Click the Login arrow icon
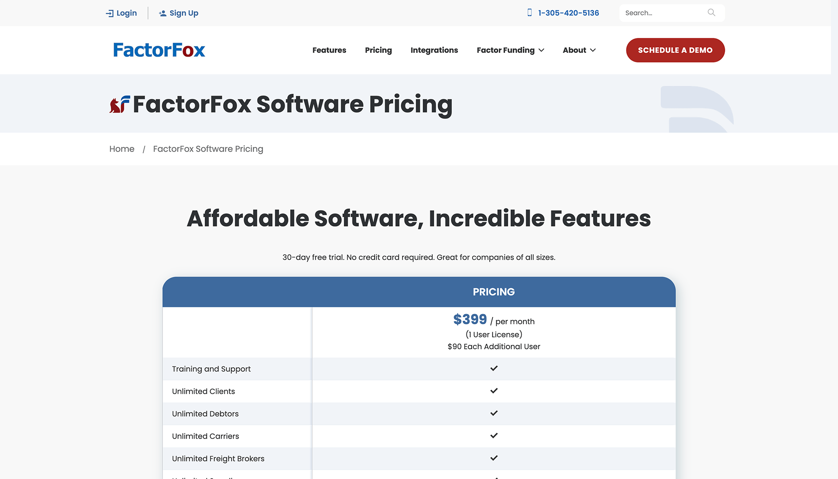 click(110, 13)
